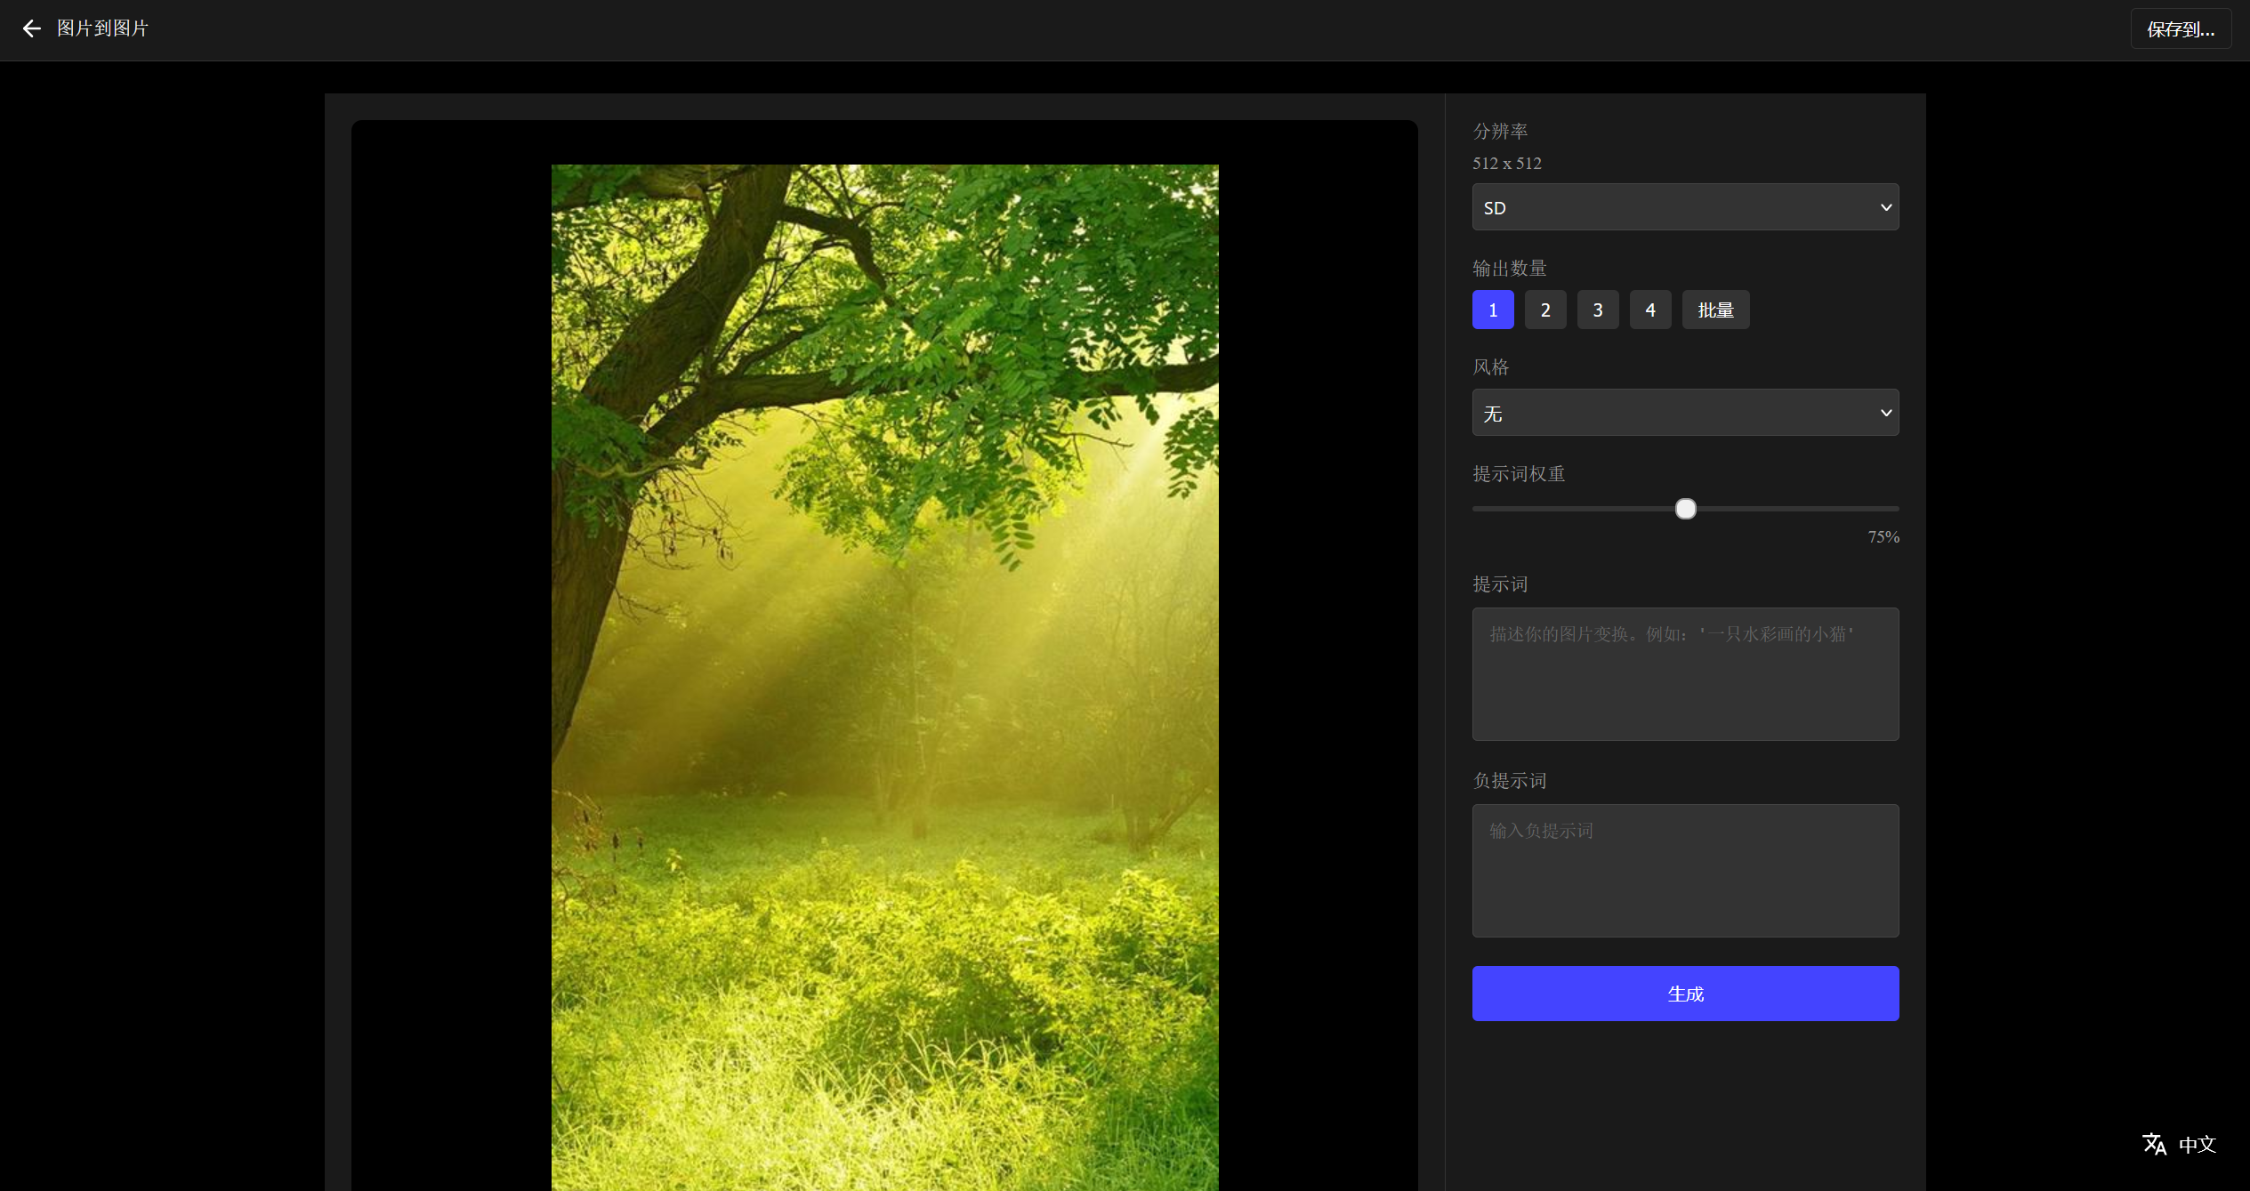This screenshot has width=2250, height=1191.
Task: Choose the 批量 batch output option
Action: tap(1715, 310)
